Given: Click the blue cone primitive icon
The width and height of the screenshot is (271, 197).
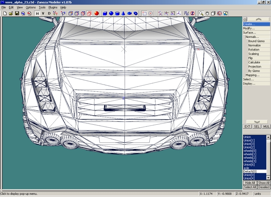Looking at the screenshot, I should point(123,14).
